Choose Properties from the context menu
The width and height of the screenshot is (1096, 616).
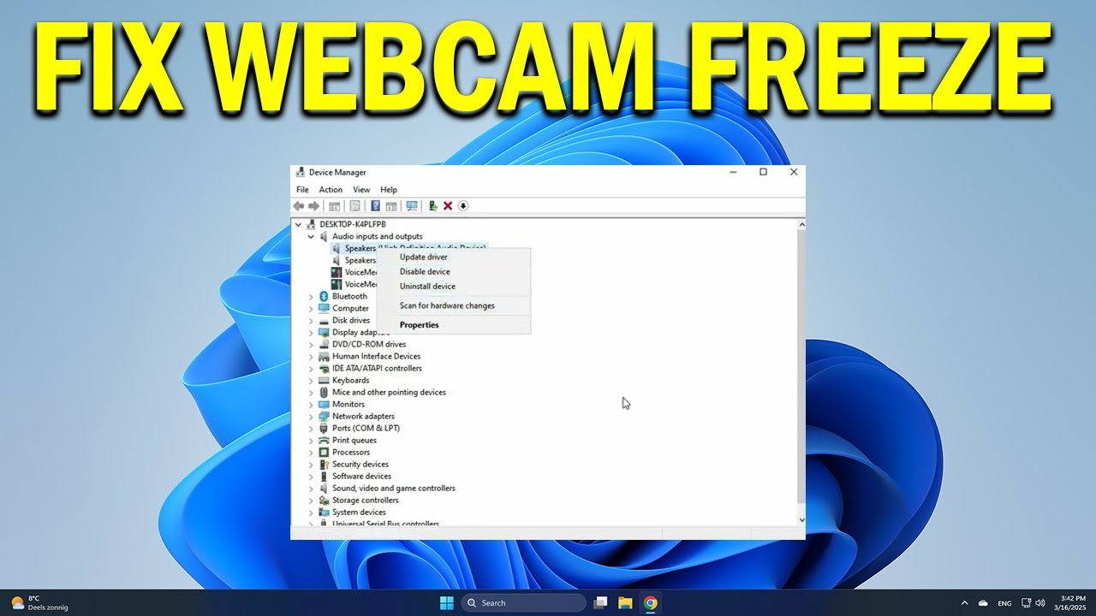tap(454, 324)
